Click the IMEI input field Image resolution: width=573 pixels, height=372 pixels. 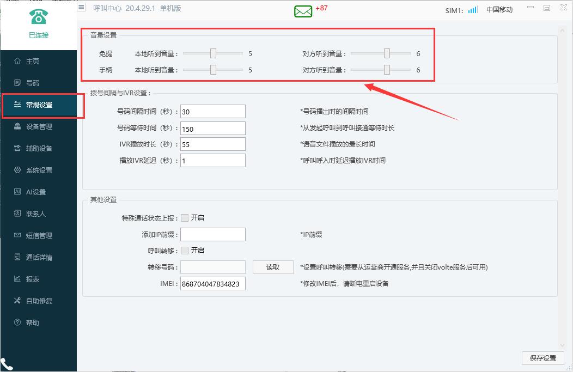pyautogui.click(x=213, y=284)
